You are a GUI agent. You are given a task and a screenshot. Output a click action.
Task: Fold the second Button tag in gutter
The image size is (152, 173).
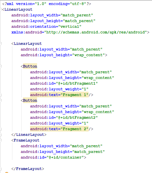coord(1,100)
